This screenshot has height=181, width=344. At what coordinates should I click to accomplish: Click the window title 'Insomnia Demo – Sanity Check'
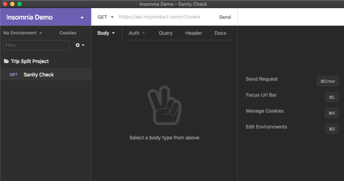(x=173, y=4)
